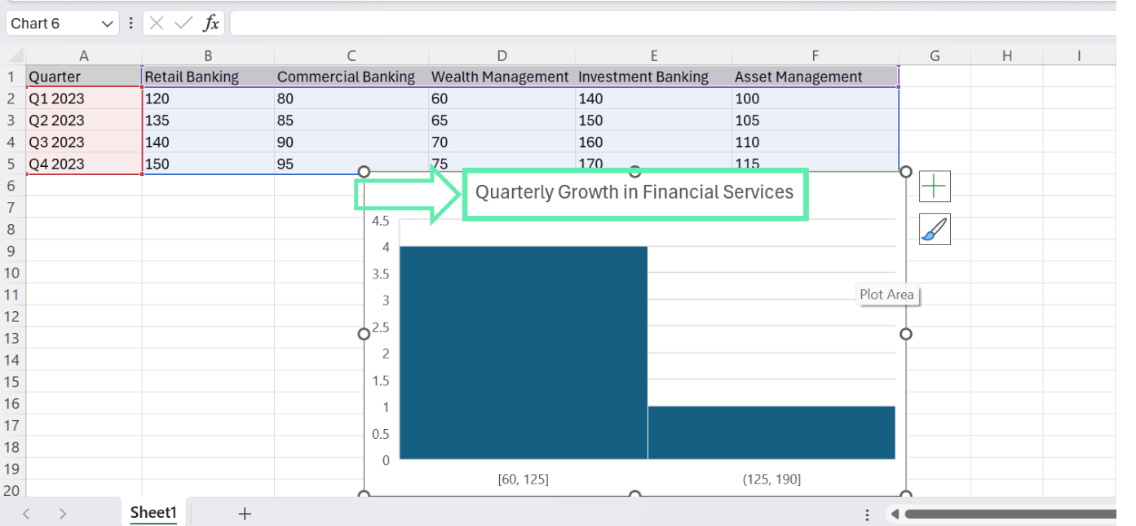Click the Enter checkmark icon in formula bar
Screen dimensions: 1136x526
[183, 23]
